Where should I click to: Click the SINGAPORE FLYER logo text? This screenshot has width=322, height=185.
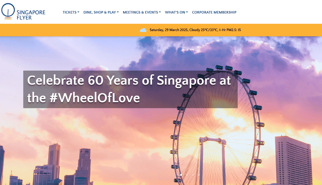click(x=31, y=15)
